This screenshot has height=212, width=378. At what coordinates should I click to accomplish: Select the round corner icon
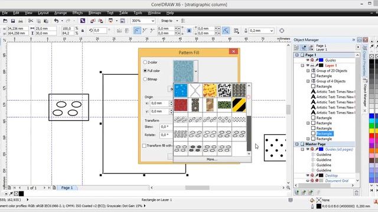click(x=137, y=31)
